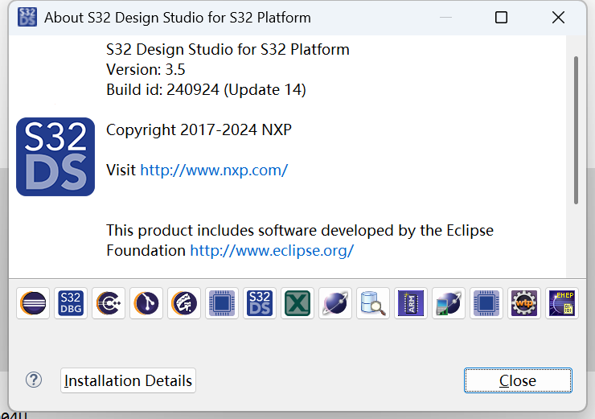
Task: Open the wtp gear feature icon
Action: pyautogui.click(x=524, y=303)
